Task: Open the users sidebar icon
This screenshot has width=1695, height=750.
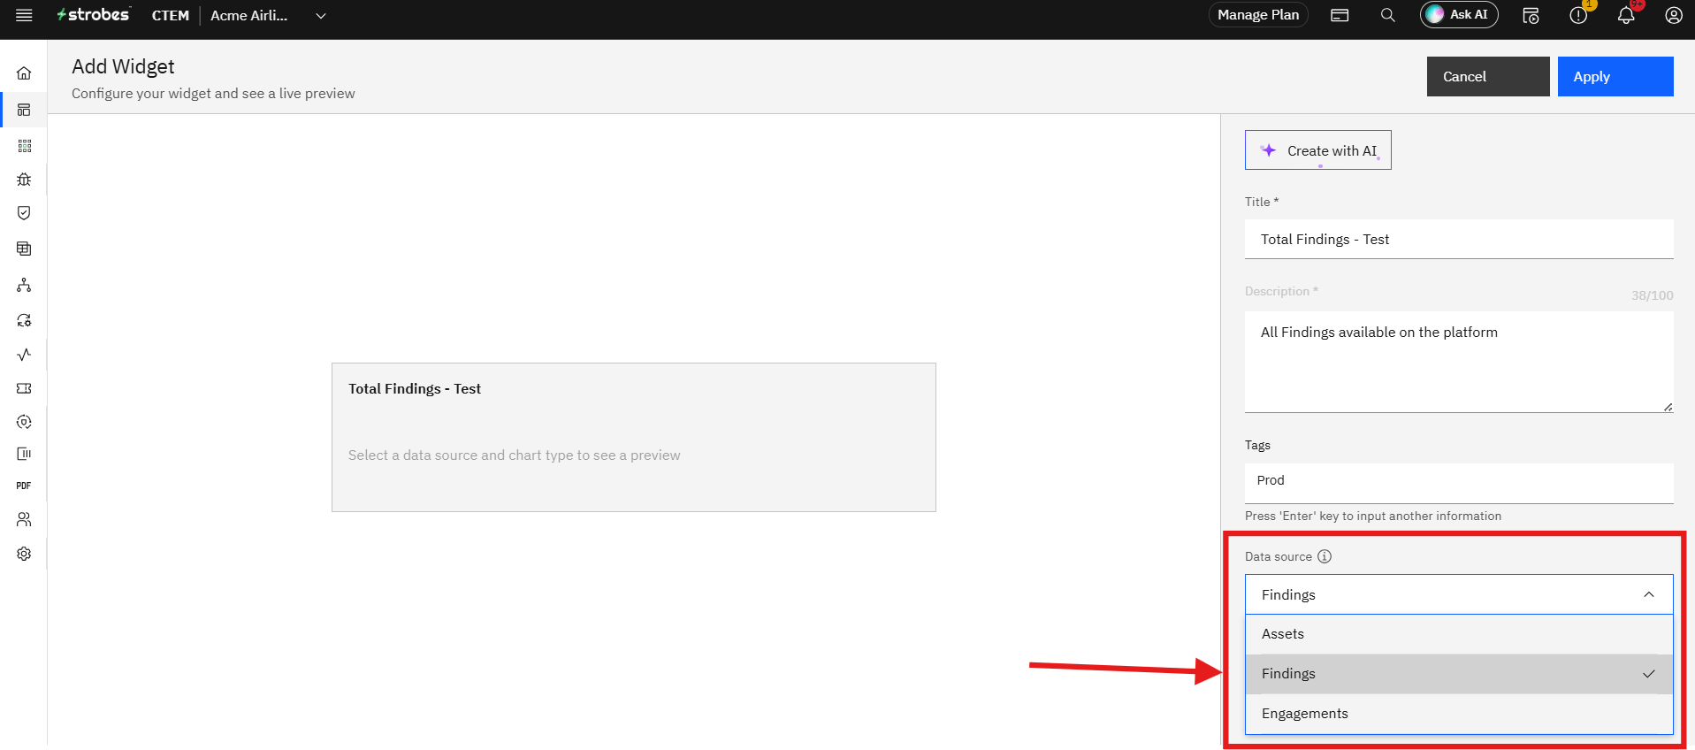Action: click(24, 519)
